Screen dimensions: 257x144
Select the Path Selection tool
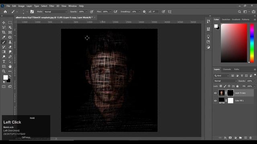point(10,62)
